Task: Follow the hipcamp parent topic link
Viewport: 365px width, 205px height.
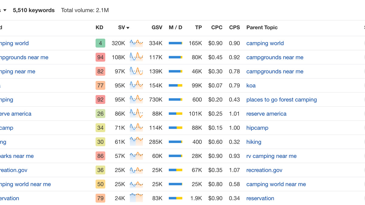Action: click(257, 128)
